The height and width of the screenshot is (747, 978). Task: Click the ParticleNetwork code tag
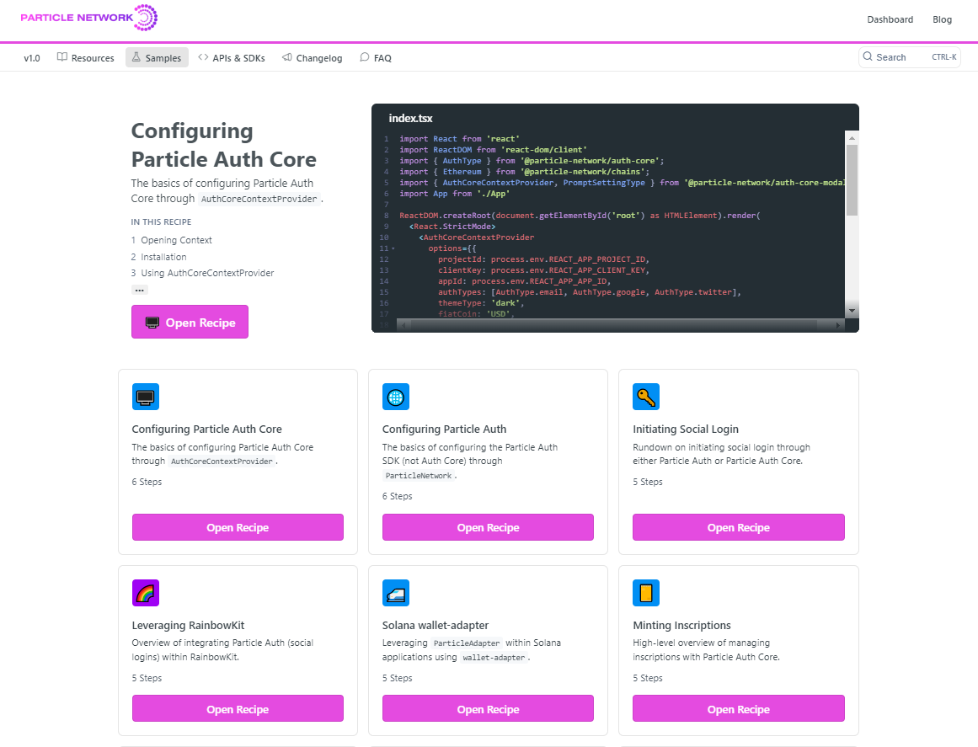point(419,476)
